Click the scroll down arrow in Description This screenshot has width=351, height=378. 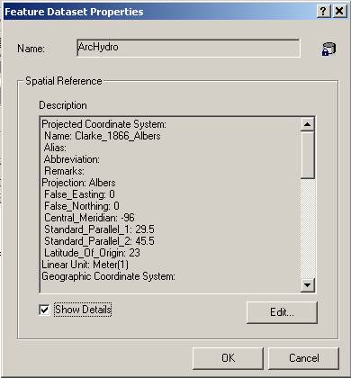[x=308, y=284]
